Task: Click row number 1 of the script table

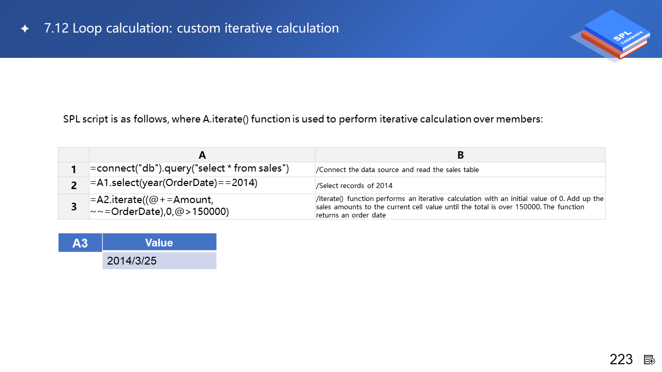Action: coord(74,169)
